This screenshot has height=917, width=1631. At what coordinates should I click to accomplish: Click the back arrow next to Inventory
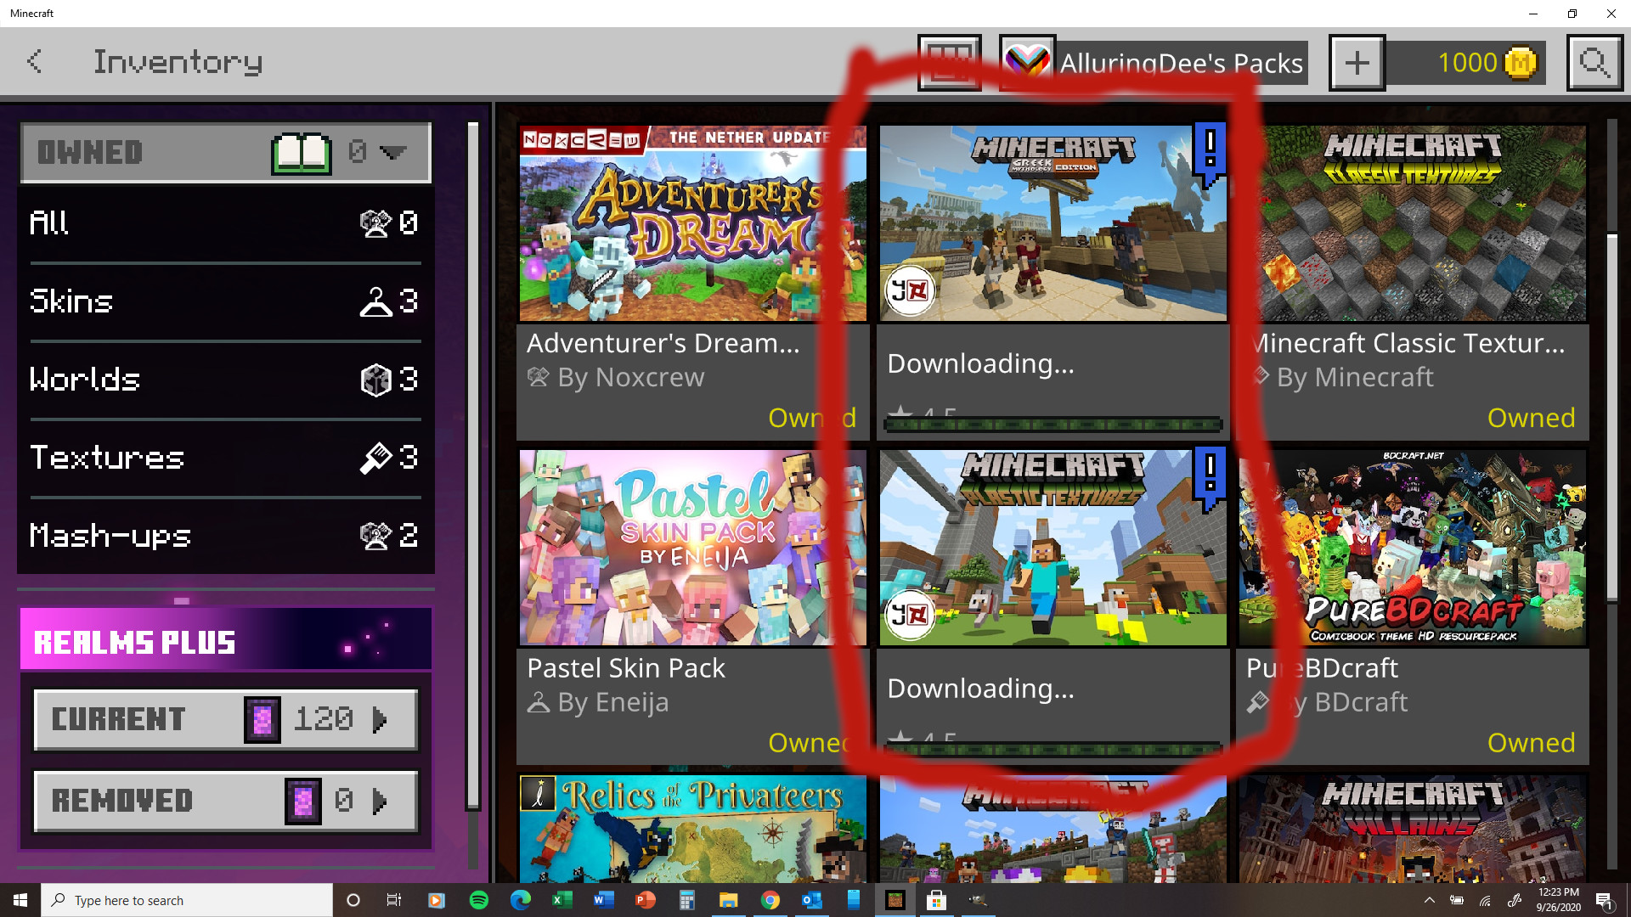[x=35, y=61]
